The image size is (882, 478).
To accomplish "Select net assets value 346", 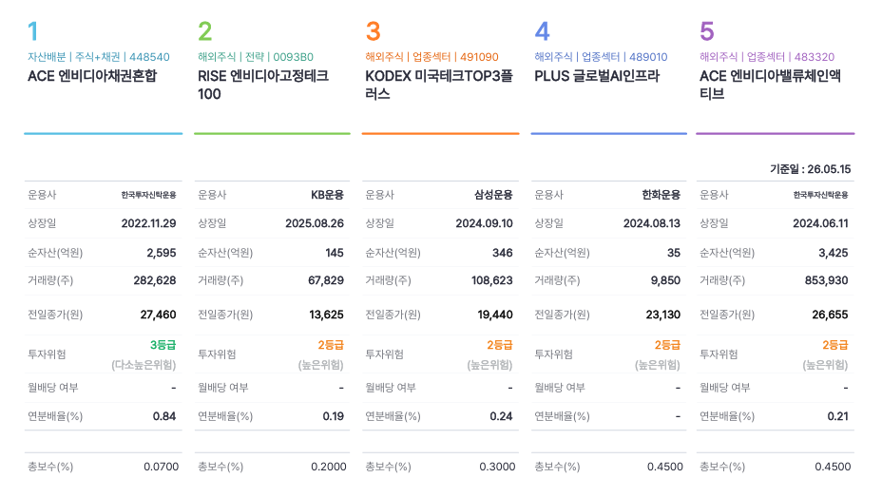I will pyautogui.click(x=503, y=253).
